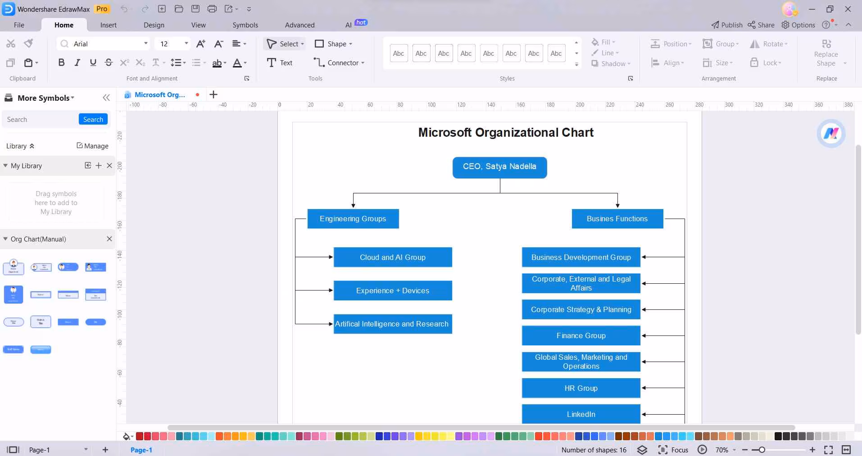
Task: Click the Paste clipboard icon
Action: (x=28, y=63)
